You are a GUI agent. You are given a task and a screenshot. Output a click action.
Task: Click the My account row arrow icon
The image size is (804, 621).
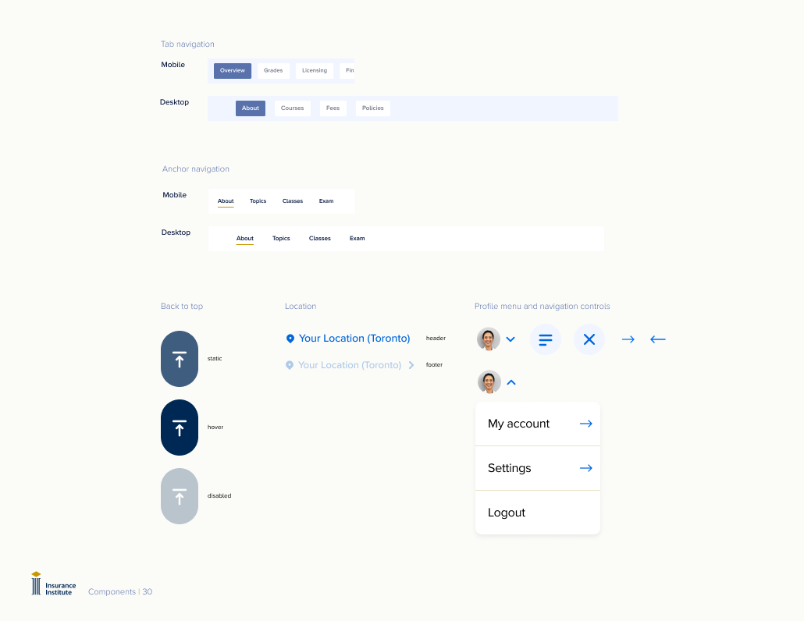[x=586, y=424]
